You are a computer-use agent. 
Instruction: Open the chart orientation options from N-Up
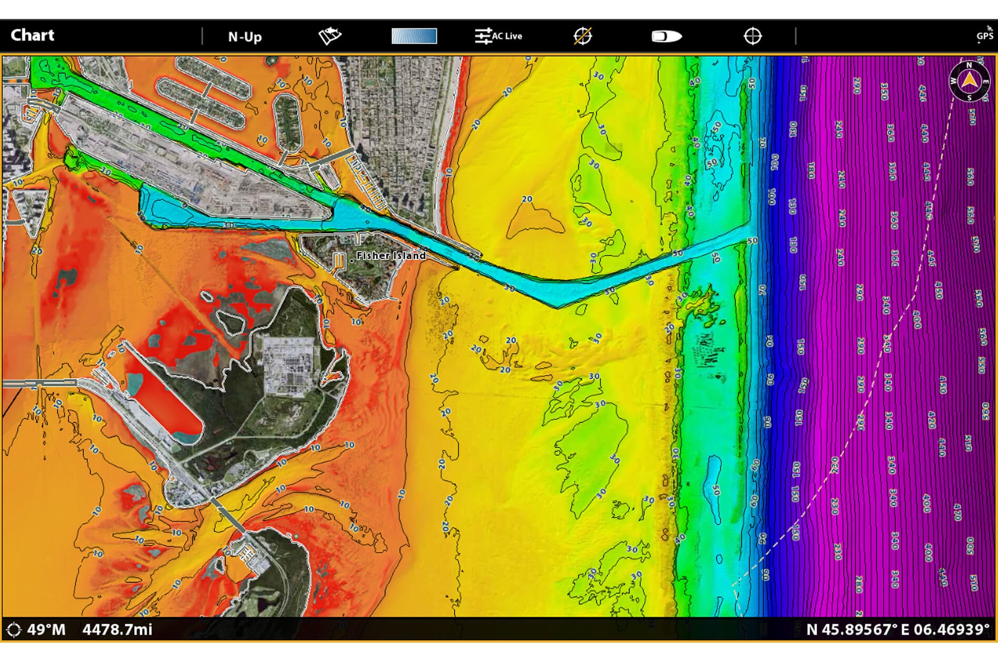[x=245, y=36]
